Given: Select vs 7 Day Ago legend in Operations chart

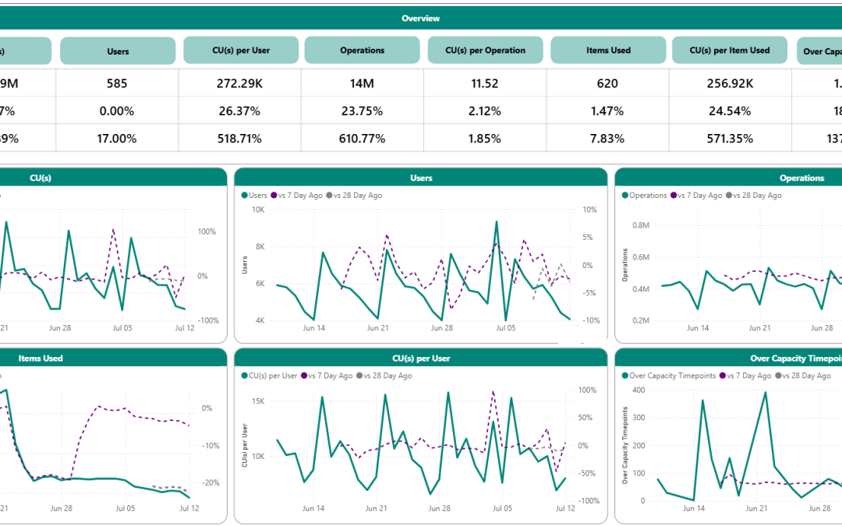Looking at the screenshot, I should click(x=696, y=196).
